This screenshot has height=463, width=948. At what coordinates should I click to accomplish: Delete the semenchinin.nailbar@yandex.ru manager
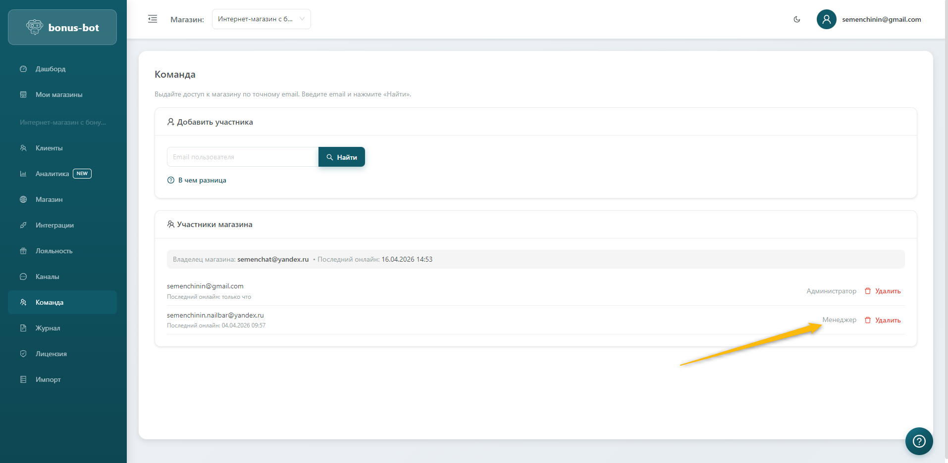tap(883, 320)
